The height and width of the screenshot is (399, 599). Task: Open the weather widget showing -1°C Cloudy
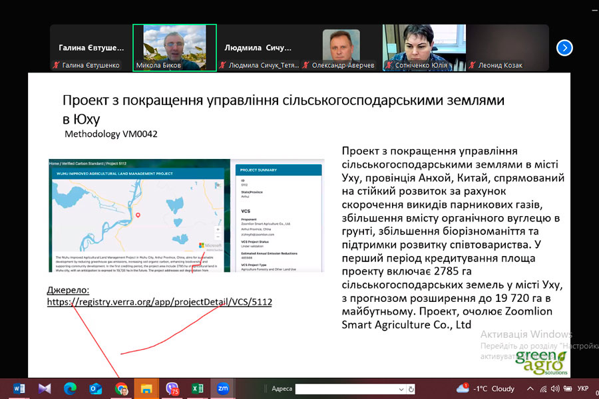pyautogui.click(x=486, y=388)
